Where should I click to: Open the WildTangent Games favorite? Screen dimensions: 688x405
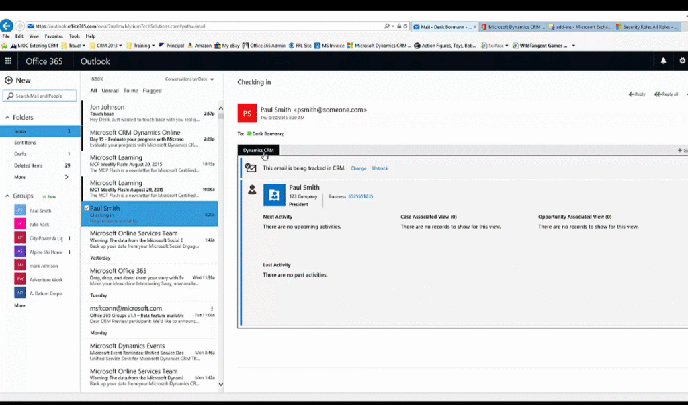[x=540, y=46]
